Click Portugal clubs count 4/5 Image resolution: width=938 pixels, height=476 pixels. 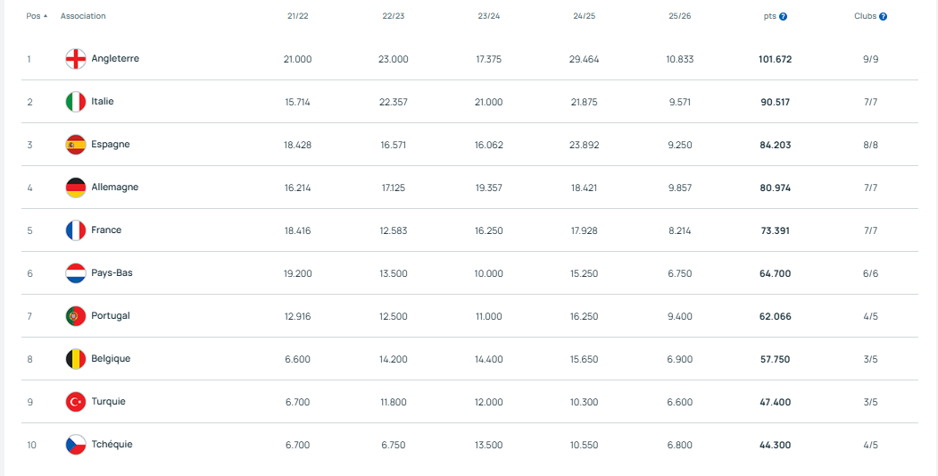pos(870,316)
